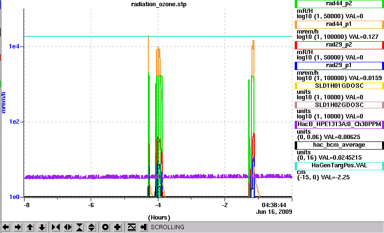Screen dimensions: 384x233
Task: Select the rad44_p2 curve in legend
Action: (339, 4)
